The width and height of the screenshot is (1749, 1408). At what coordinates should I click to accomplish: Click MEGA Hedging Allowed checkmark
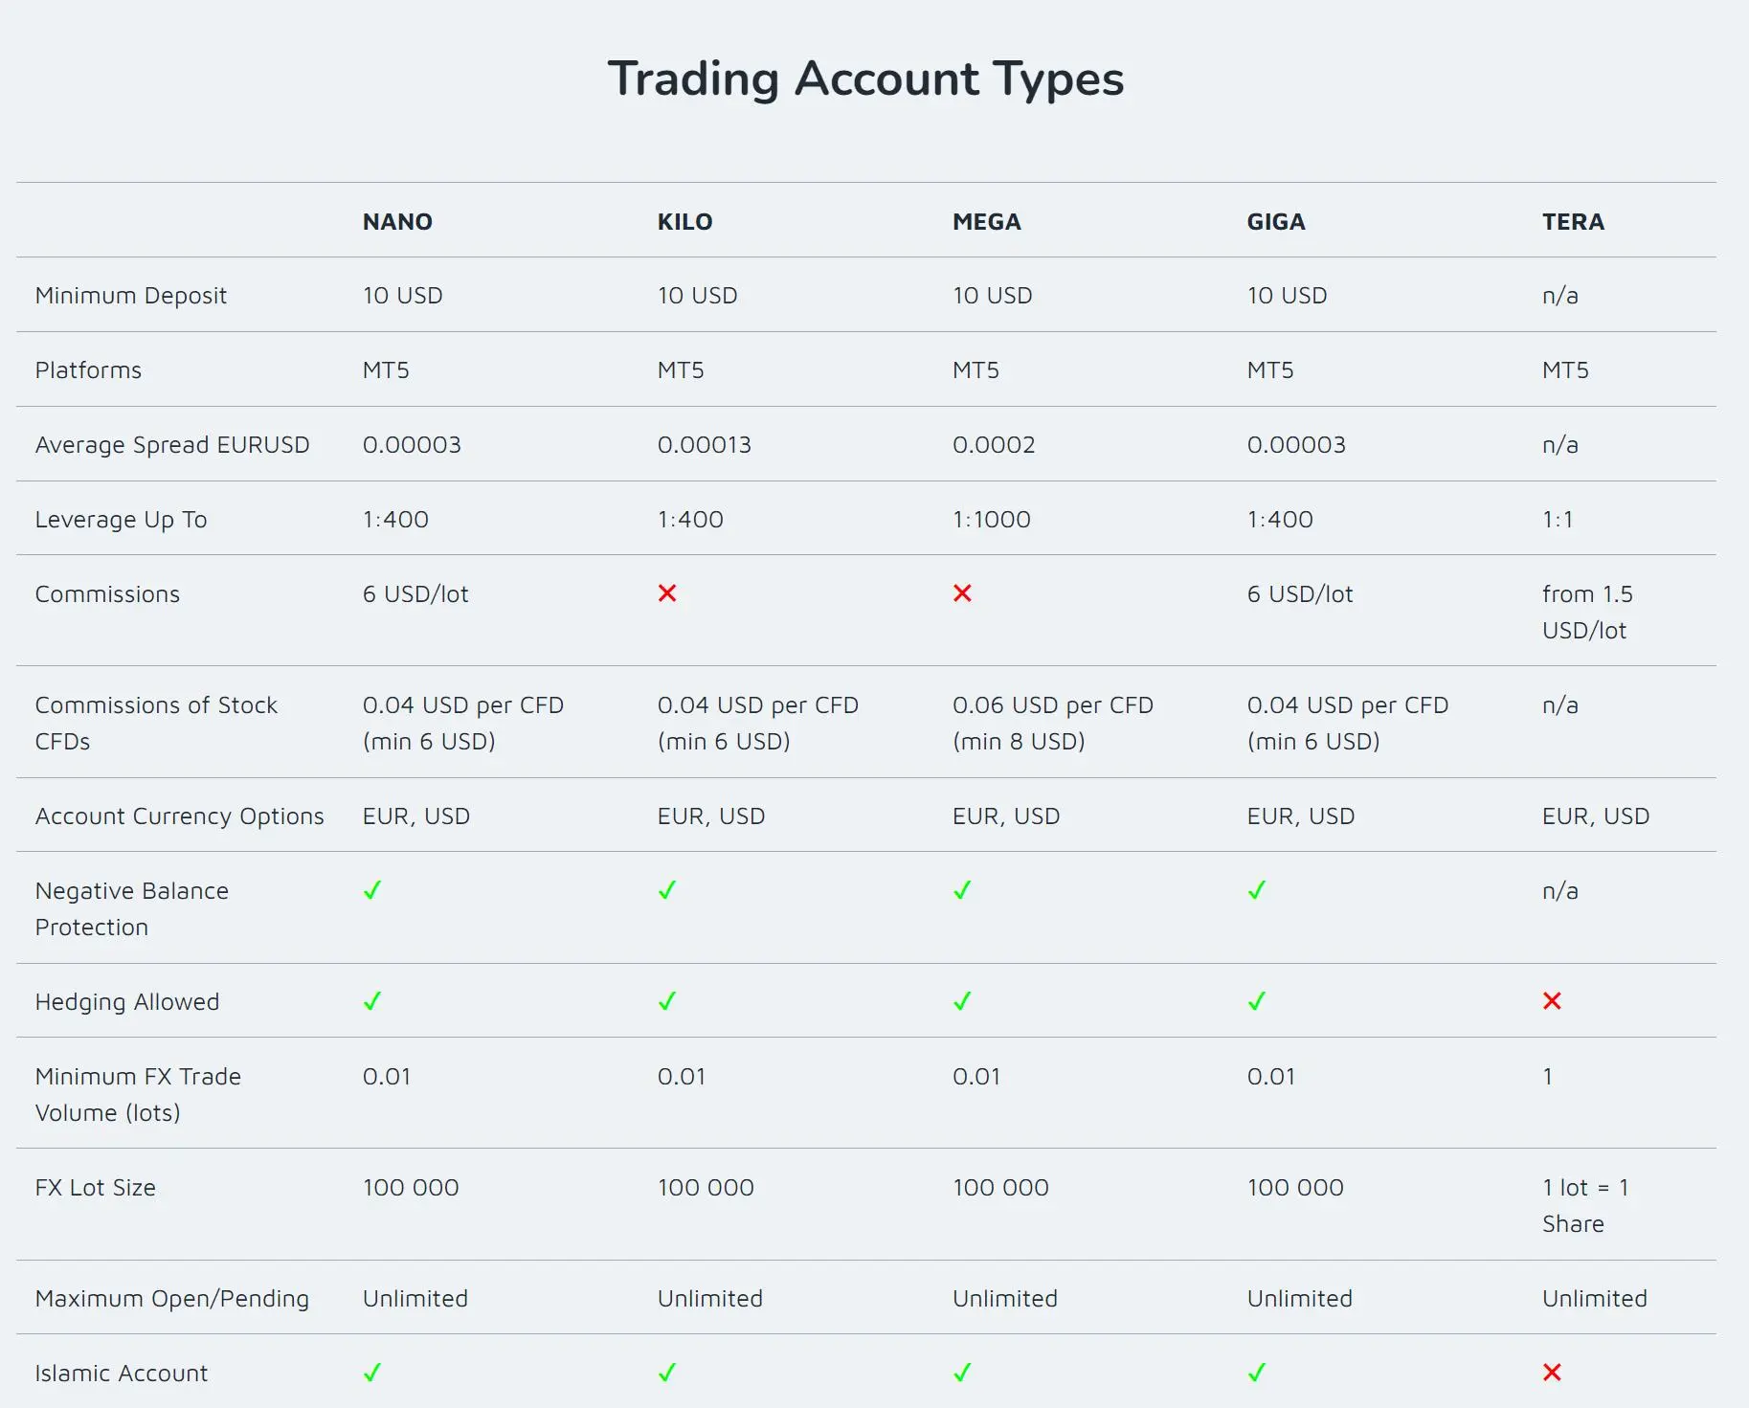[x=962, y=1001]
